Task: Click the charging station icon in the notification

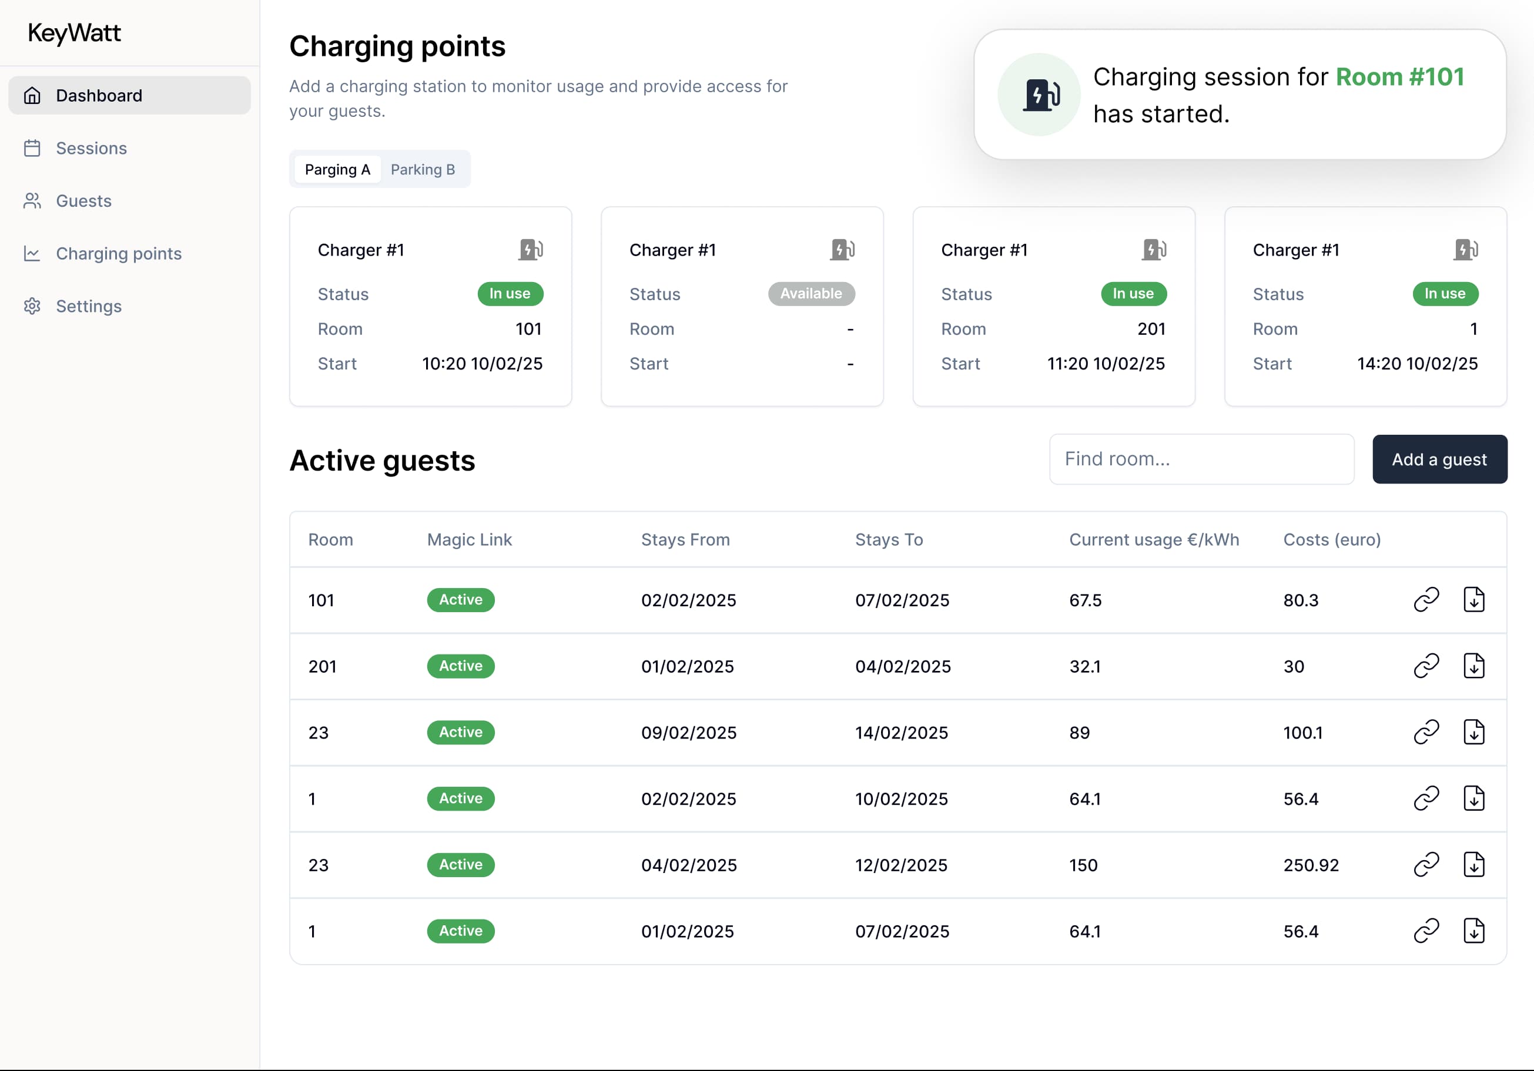Action: [1041, 95]
